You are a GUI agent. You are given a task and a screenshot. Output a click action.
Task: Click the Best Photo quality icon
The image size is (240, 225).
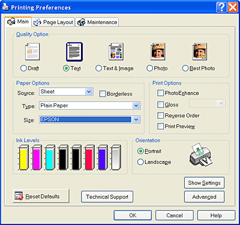coord(200,52)
